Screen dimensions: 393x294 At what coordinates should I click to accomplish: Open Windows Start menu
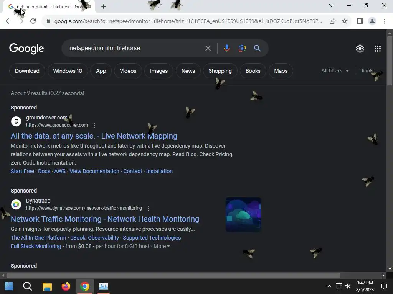[9, 286]
